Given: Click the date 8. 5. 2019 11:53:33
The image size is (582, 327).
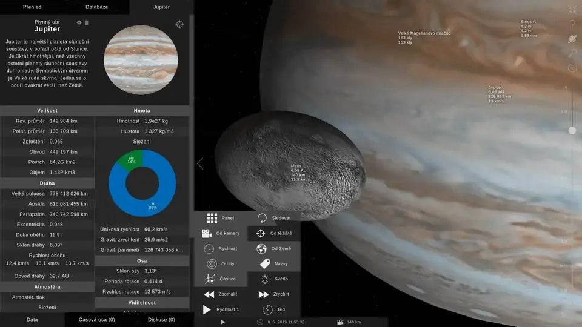Looking at the screenshot, I should pos(286,322).
